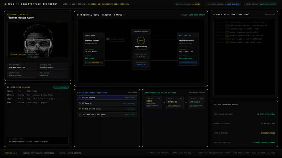Click the ED25519-SHA512 signature type value

(x=47, y=67)
